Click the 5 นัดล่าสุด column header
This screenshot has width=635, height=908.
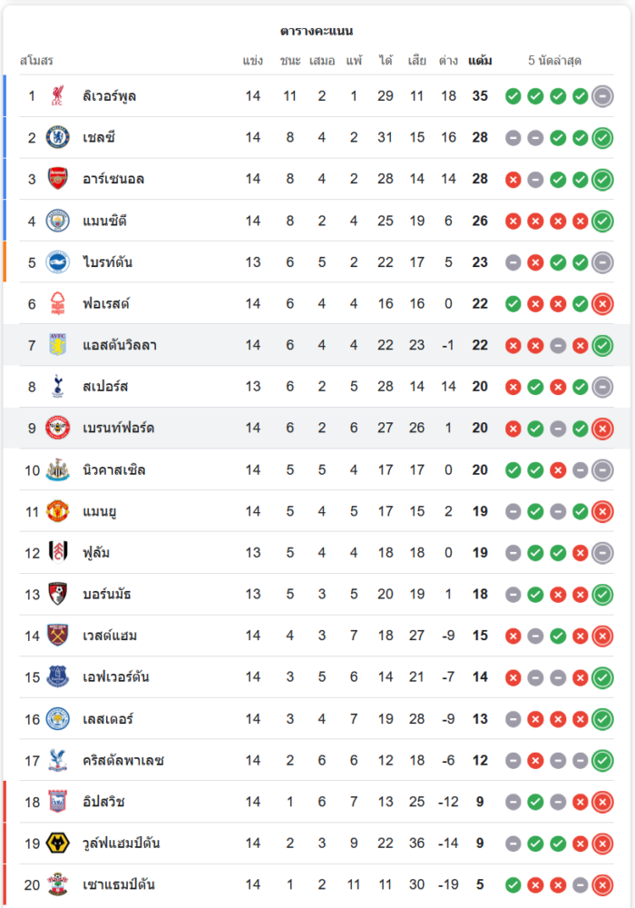click(554, 61)
